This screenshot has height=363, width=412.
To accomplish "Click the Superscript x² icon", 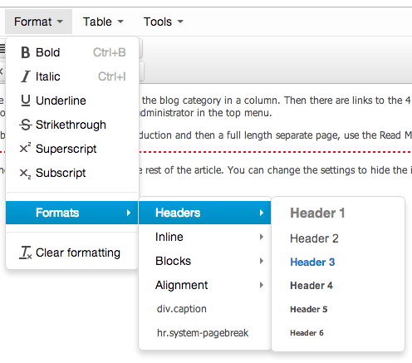I will click(26, 148).
